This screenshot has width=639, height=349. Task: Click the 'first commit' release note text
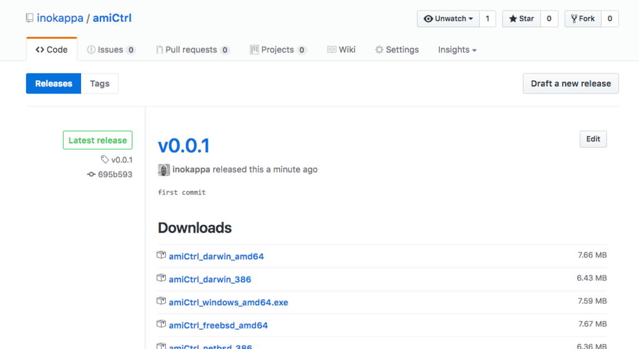point(182,193)
